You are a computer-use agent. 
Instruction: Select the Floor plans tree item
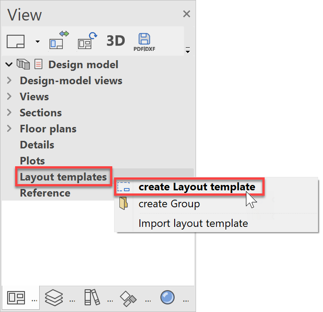pyautogui.click(x=48, y=129)
